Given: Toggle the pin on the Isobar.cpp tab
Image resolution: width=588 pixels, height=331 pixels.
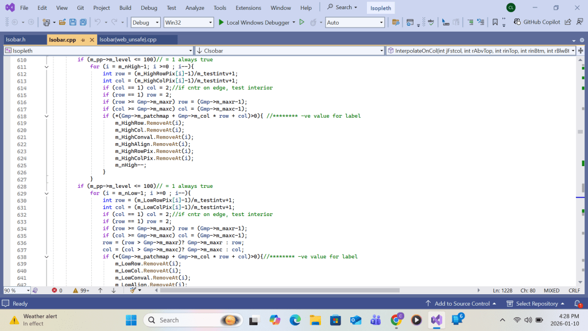Looking at the screenshot, I should pos(83,40).
